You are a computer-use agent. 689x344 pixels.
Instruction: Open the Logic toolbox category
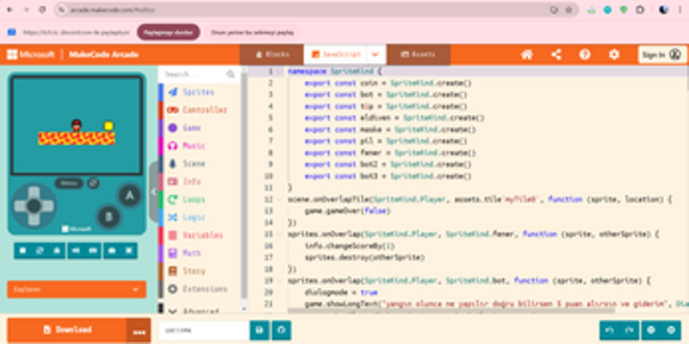(x=199, y=217)
